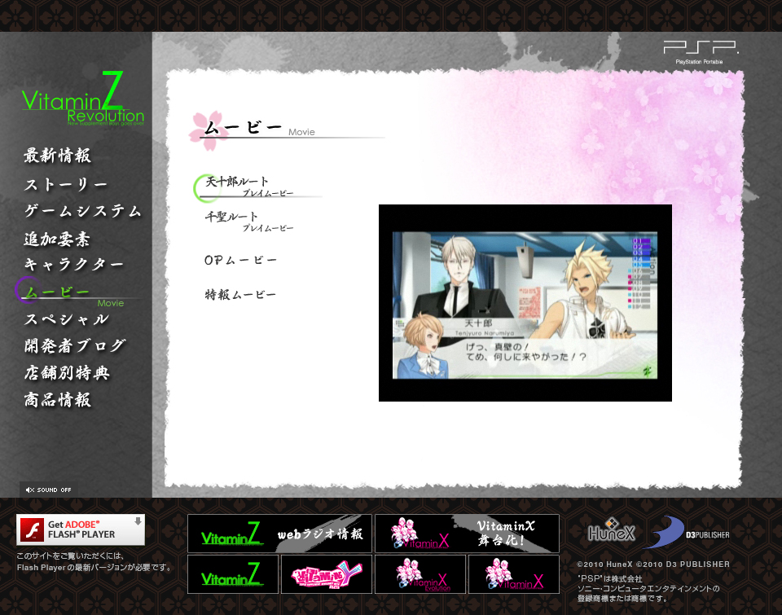782x615 pixels.
Task: Click the HuneX logo
Action: tap(612, 531)
